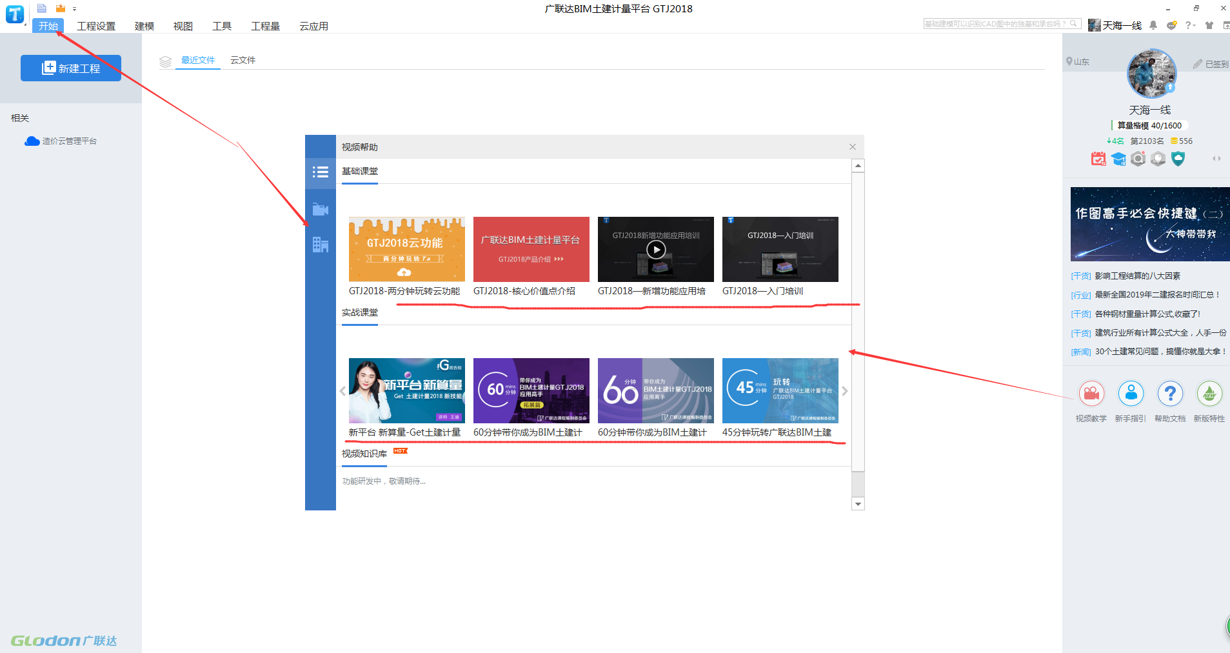
Task: Open the 开始 ribbon tab
Action: pos(48,26)
